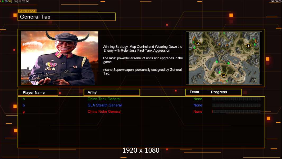Select start position 3 on the map
This screenshot has height=159, width=282.
click(x=224, y=76)
